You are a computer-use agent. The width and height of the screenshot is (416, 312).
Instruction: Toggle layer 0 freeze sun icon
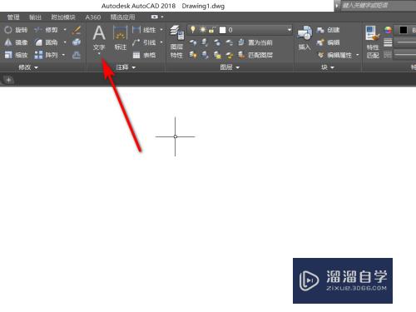pos(203,29)
